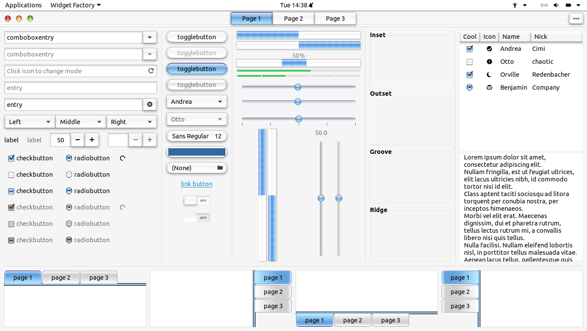Click the minus icon next to value 50
Screen dimensions: 587x331
[x=77, y=140]
